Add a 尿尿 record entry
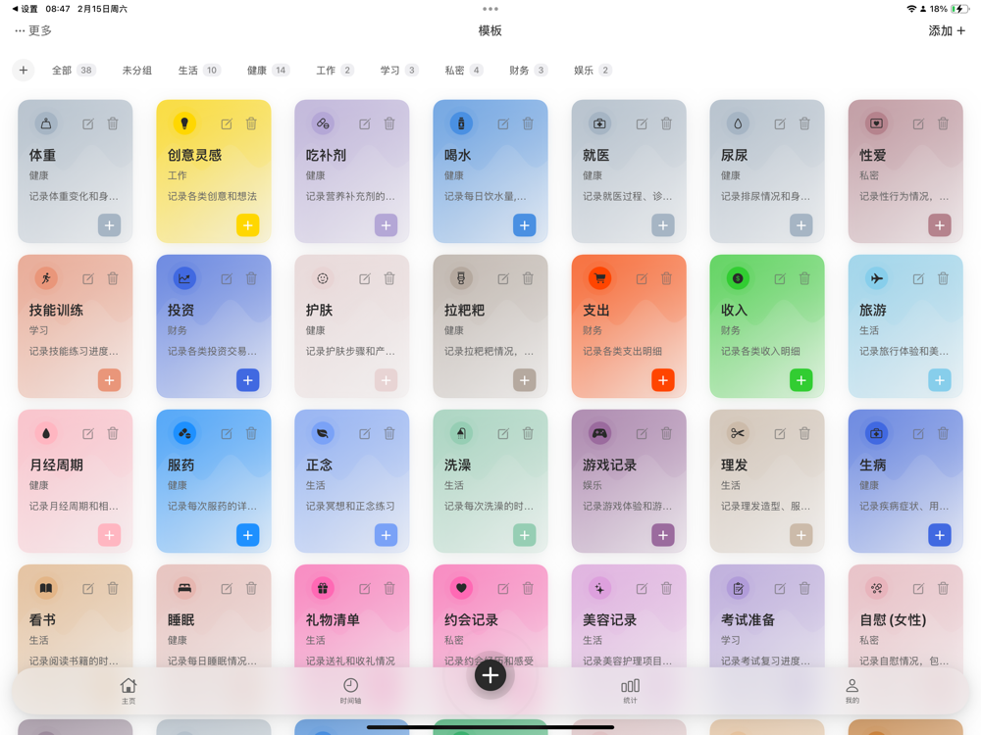 coord(801,225)
